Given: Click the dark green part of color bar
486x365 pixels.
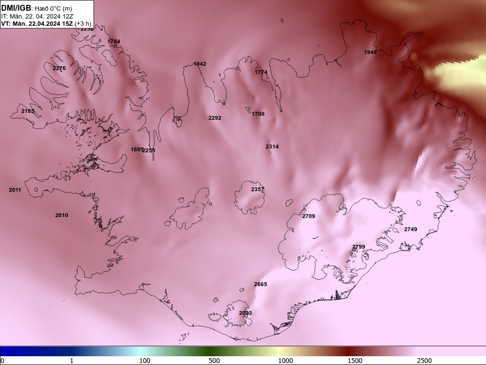Looking at the screenshot, I should 210,351.
